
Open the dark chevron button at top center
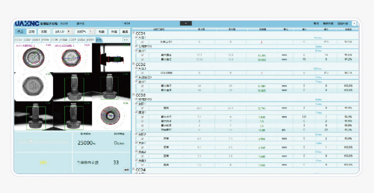[186, 23]
